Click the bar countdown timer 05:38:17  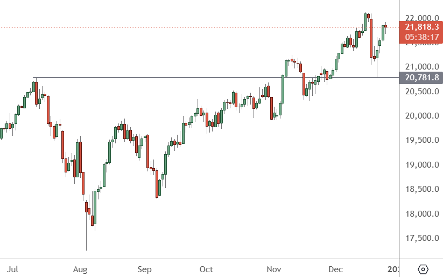click(421, 37)
